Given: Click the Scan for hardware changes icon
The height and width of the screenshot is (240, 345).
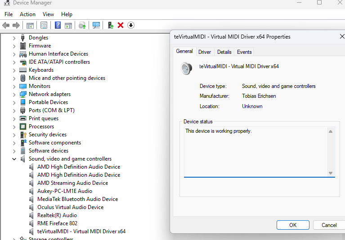Looking at the screenshot, I should coord(96,25).
